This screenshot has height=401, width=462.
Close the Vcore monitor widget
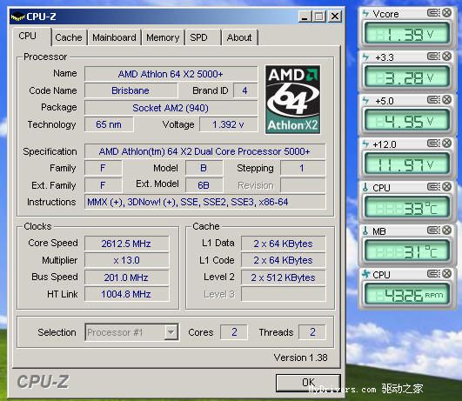click(x=446, y=13)
